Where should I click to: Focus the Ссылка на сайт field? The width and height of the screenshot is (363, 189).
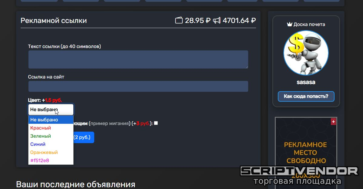[138, 86]
